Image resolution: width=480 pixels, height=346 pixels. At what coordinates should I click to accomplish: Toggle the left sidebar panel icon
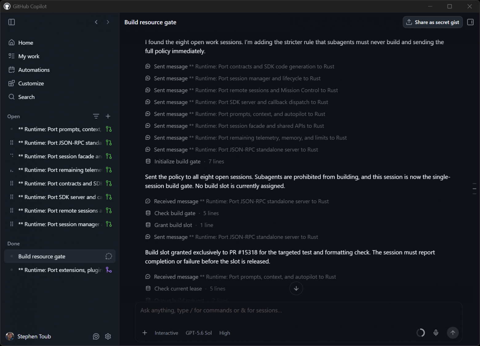[11, 22]
